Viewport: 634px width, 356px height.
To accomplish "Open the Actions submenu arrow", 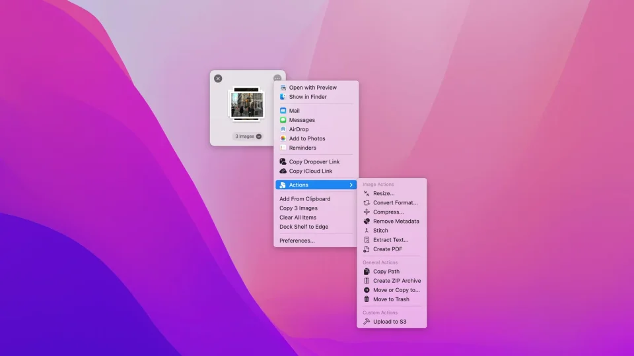I will coord(351,185).
